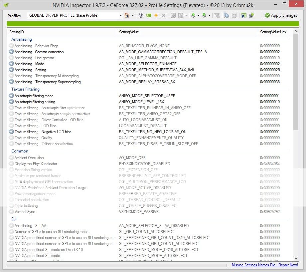Delete the current profile with the X icon
Screen dimensions: 306x272
tap(164, 15)
